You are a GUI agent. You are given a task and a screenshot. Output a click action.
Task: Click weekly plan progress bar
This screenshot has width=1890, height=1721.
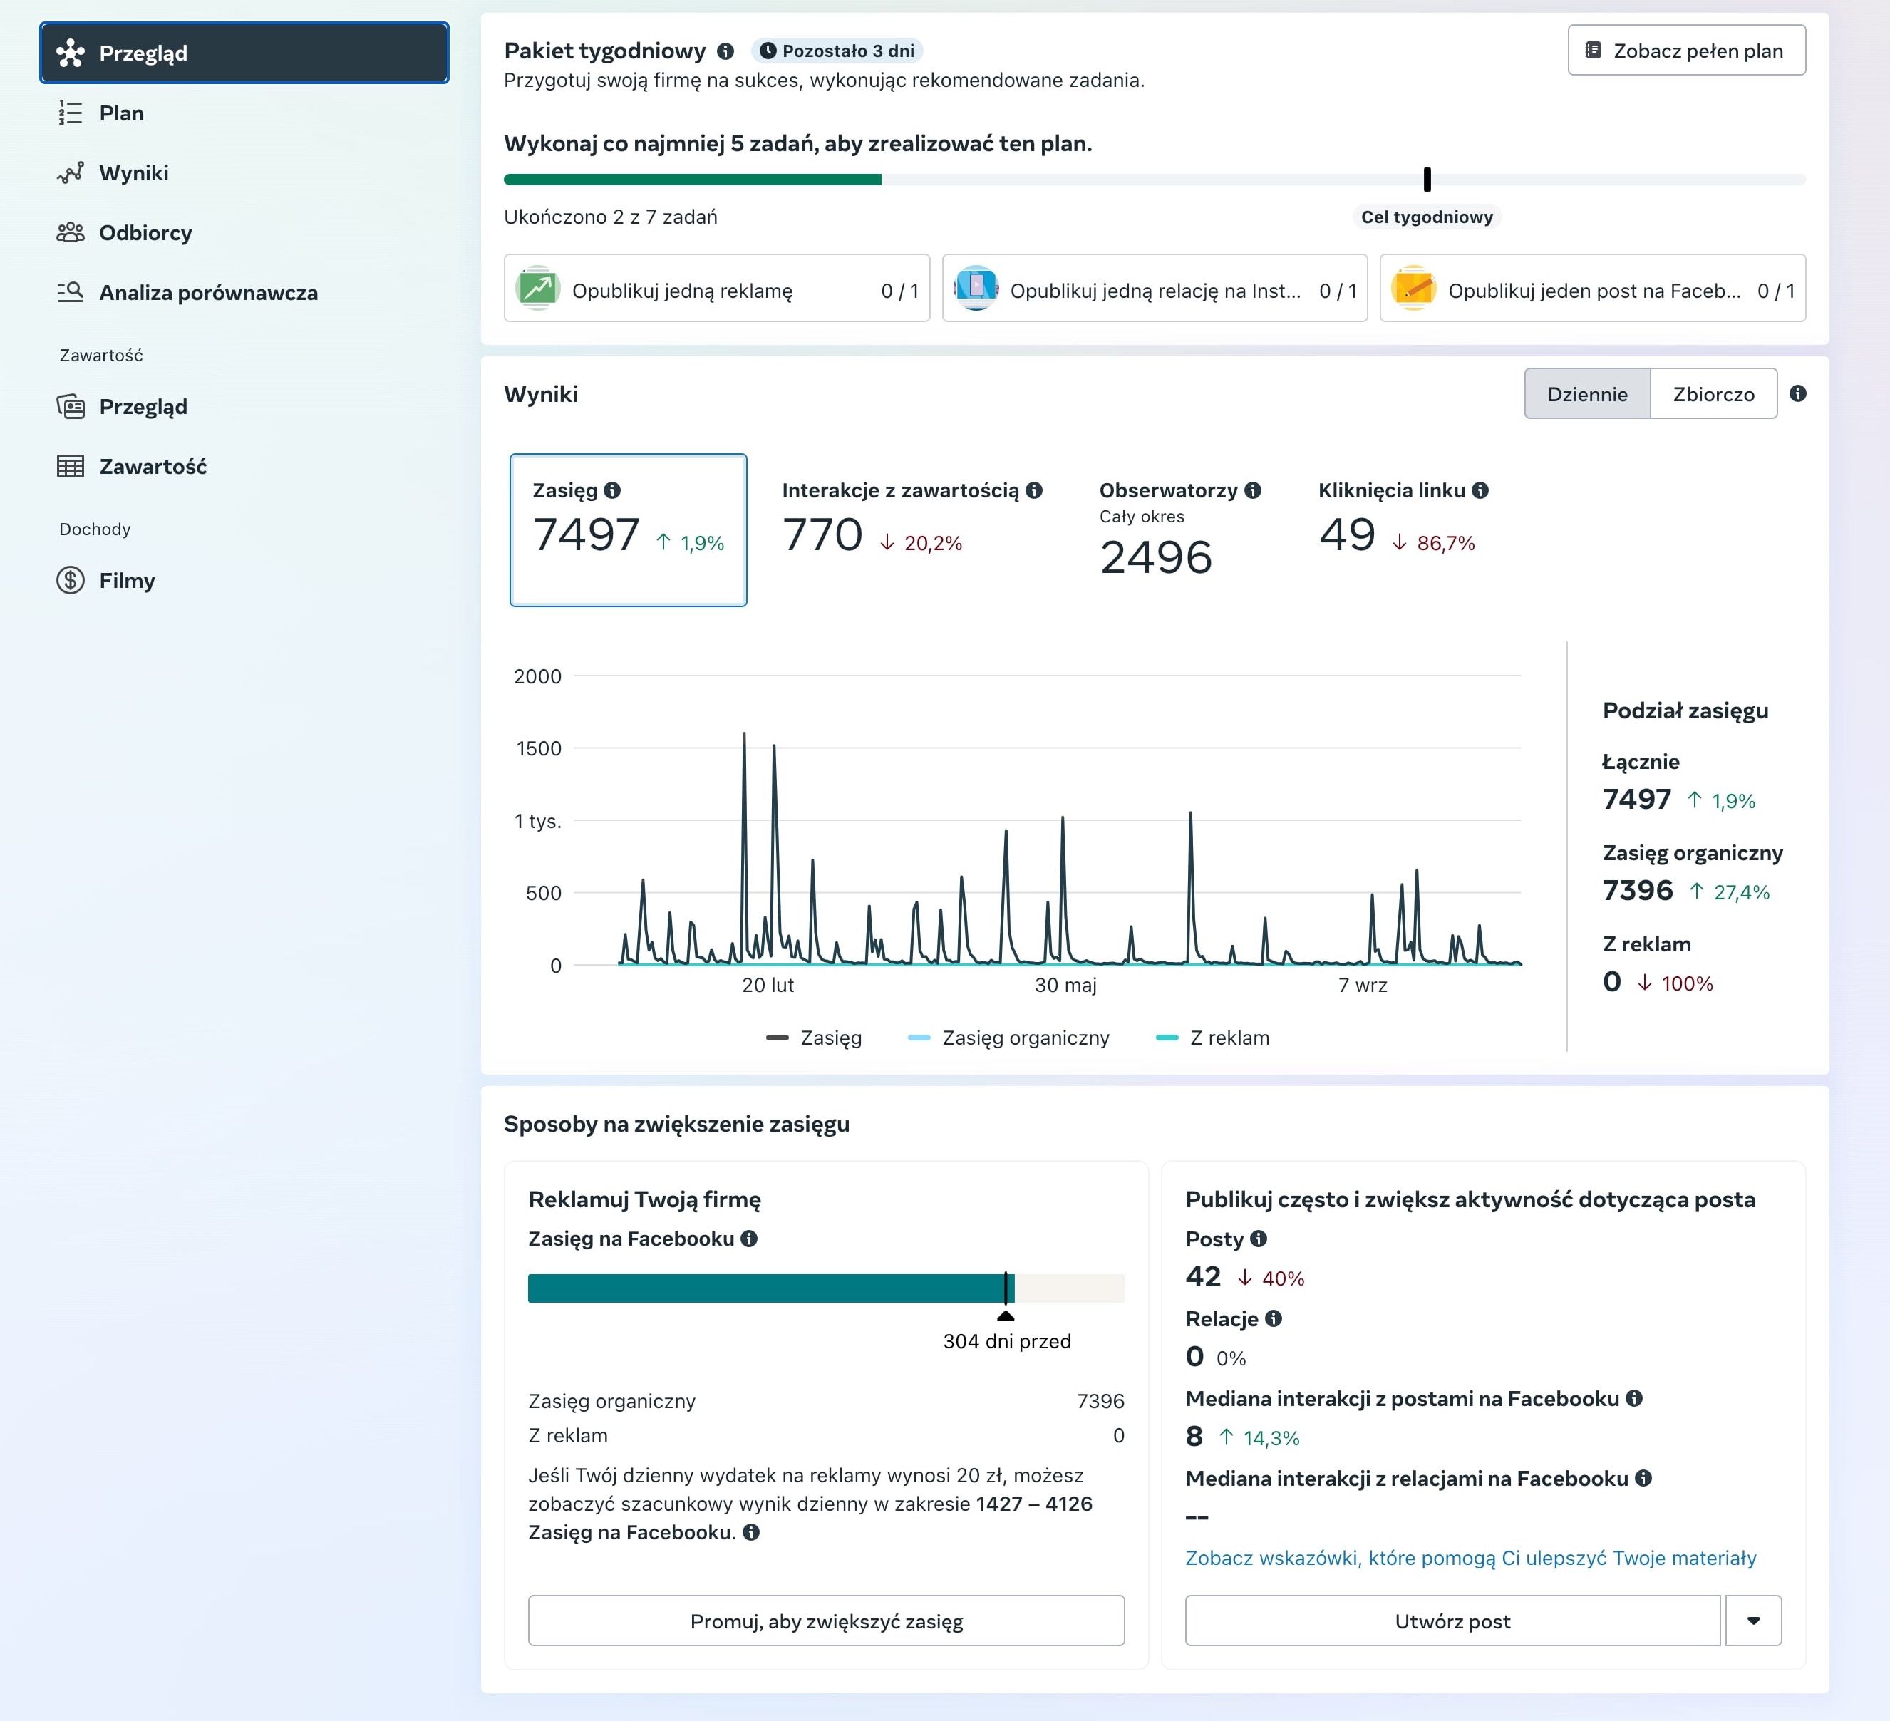[1154, 179]
